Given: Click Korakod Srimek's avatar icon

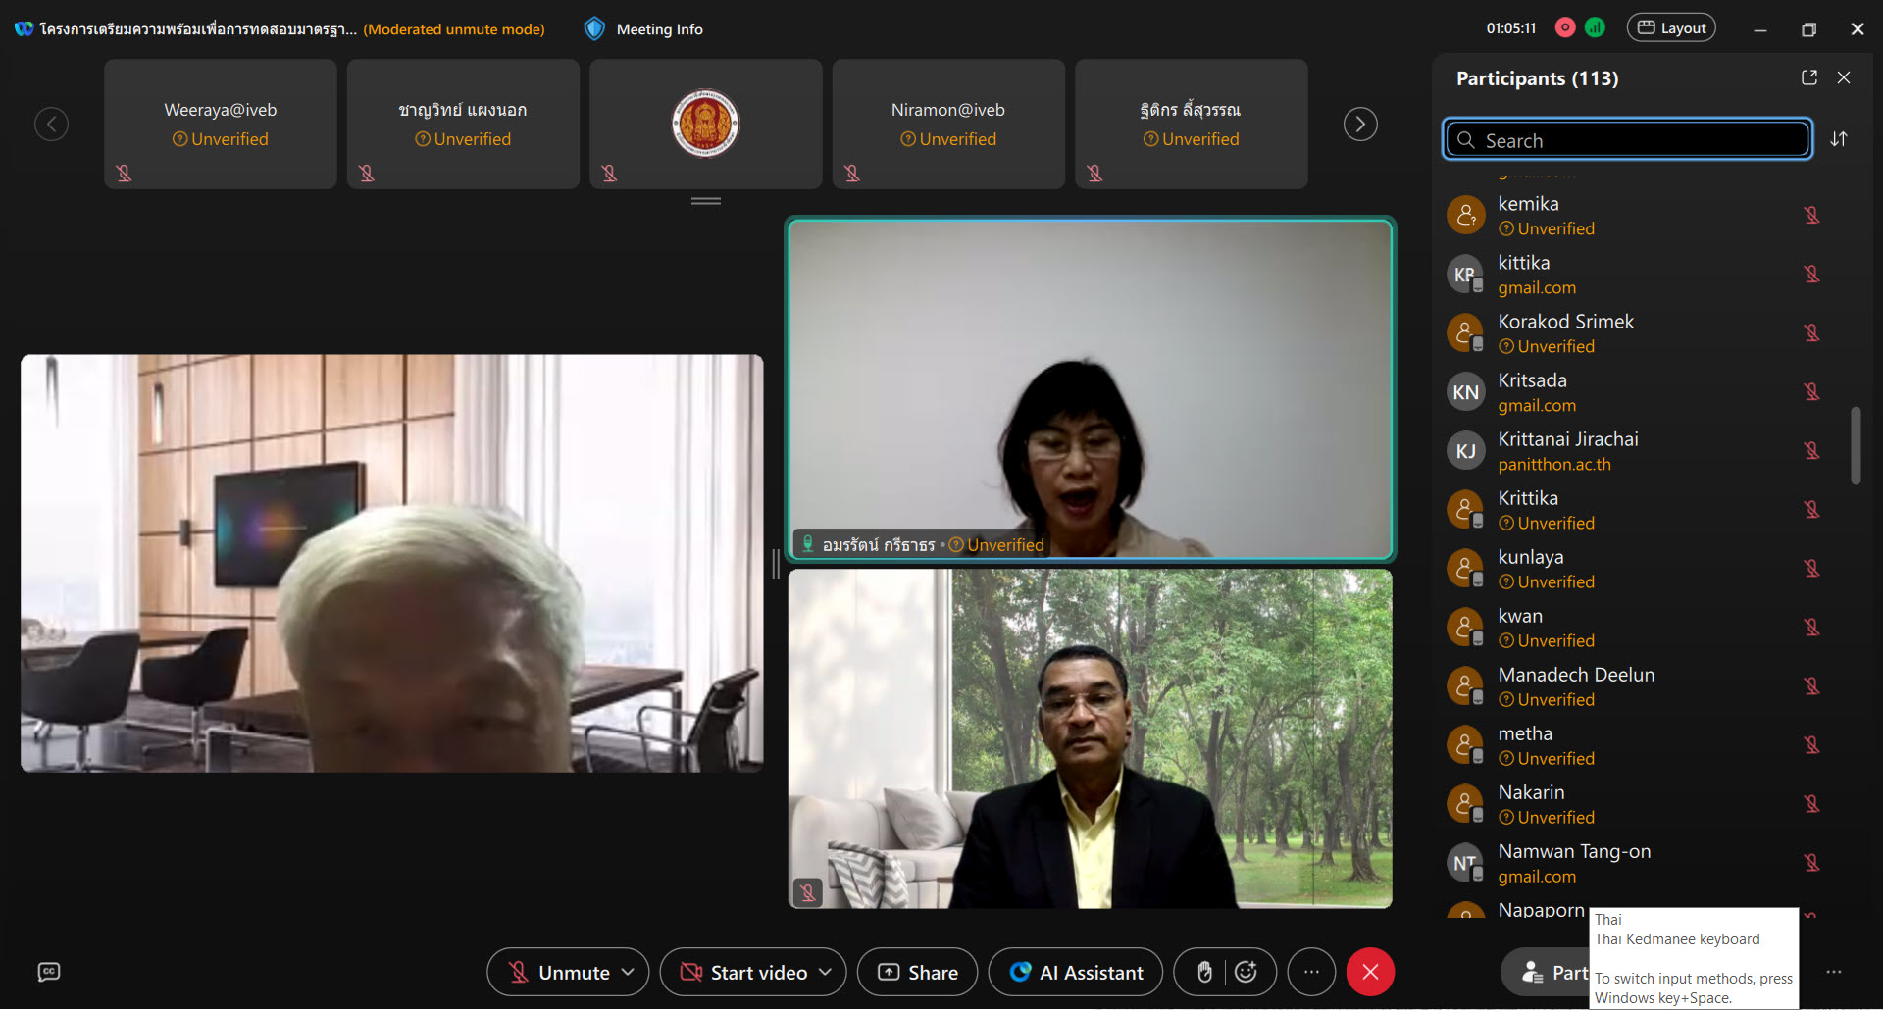Looking at the screenshot, I should coord(1466,332).
